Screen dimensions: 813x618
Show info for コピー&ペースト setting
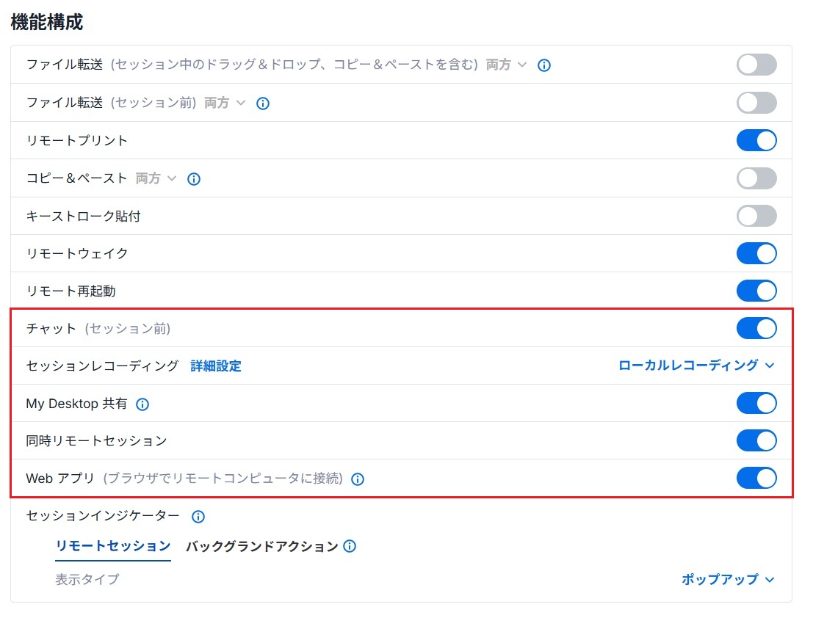[x=194, y=179]
